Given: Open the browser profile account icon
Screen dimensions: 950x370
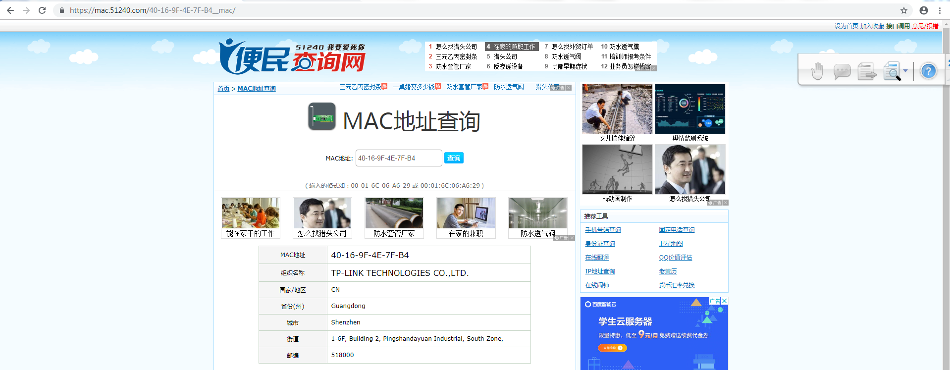Looking at the screenshot, I should click(x=924, y=10).
